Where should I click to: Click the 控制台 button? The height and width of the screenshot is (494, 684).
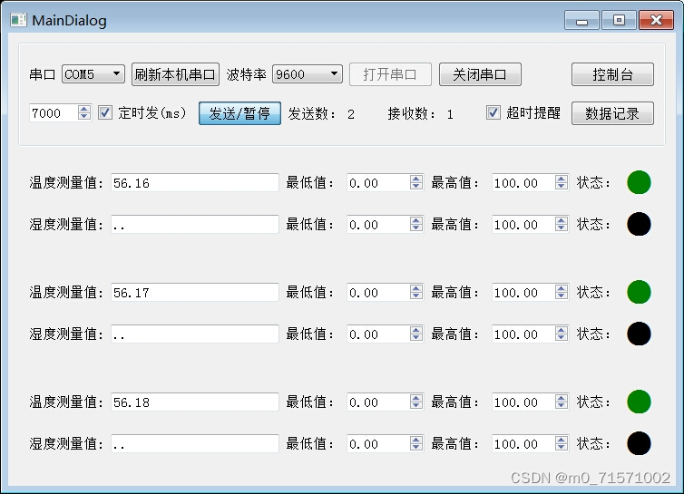coord(612,74)
